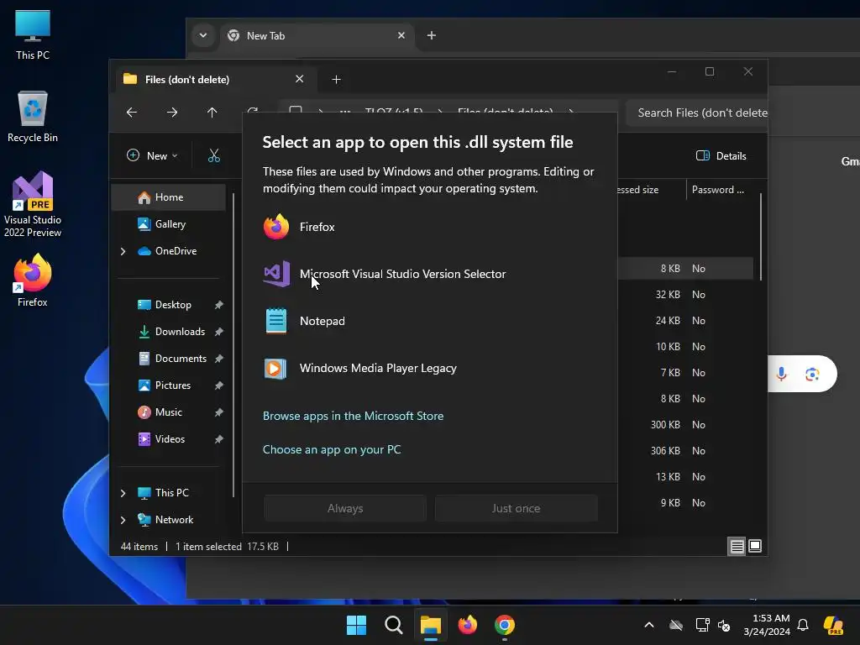
Task: Go back in File Explorer
Action: click(x=132, y=113)
